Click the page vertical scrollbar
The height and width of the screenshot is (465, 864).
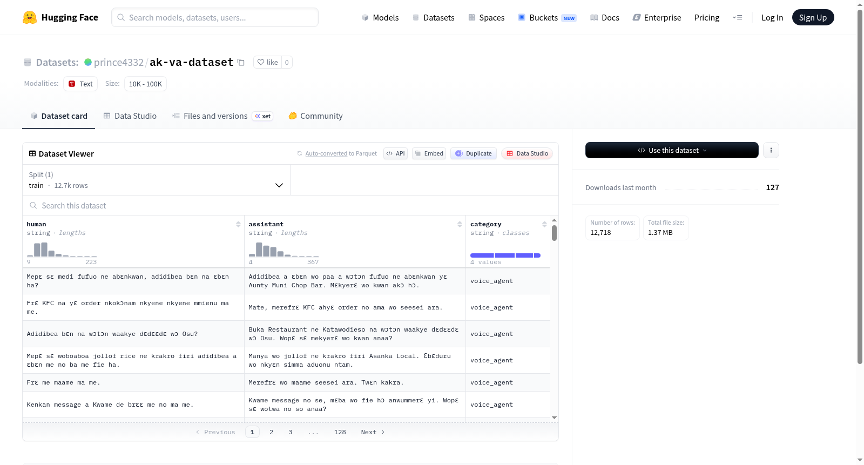[x=860, y=186]
